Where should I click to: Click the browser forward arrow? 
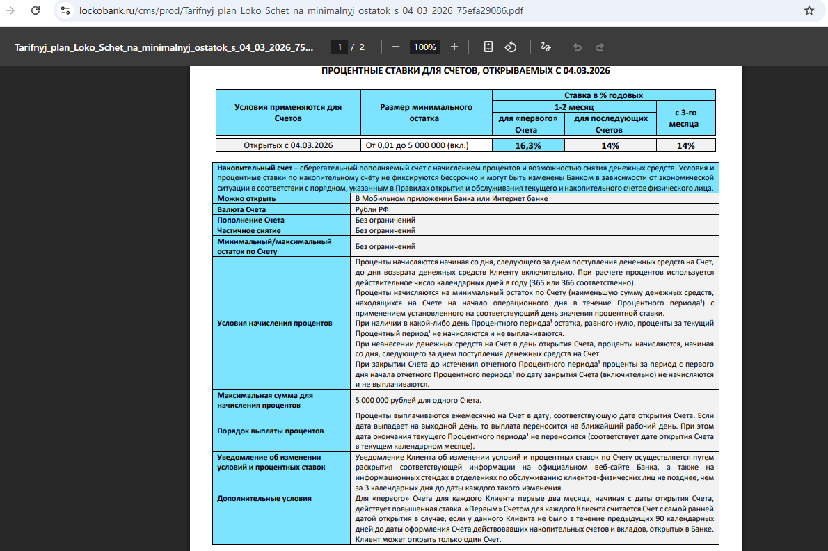pos(10,10)
